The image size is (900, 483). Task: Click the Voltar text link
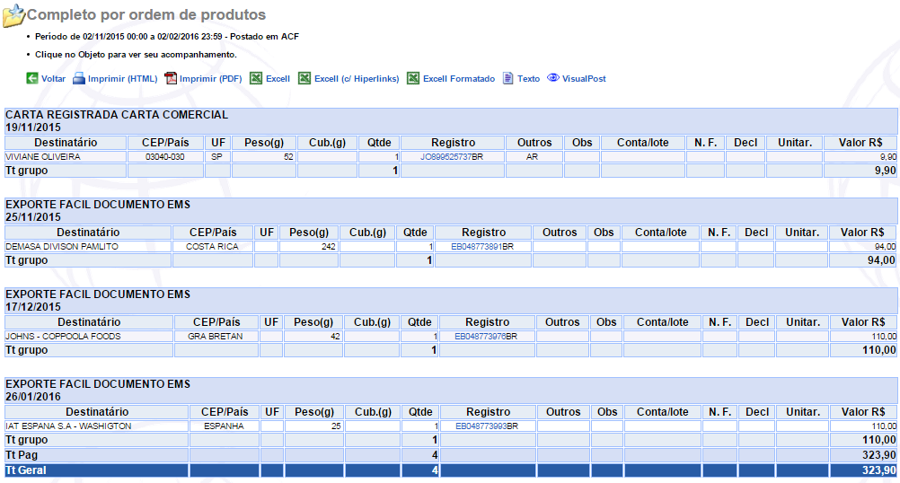click(53, 79)
